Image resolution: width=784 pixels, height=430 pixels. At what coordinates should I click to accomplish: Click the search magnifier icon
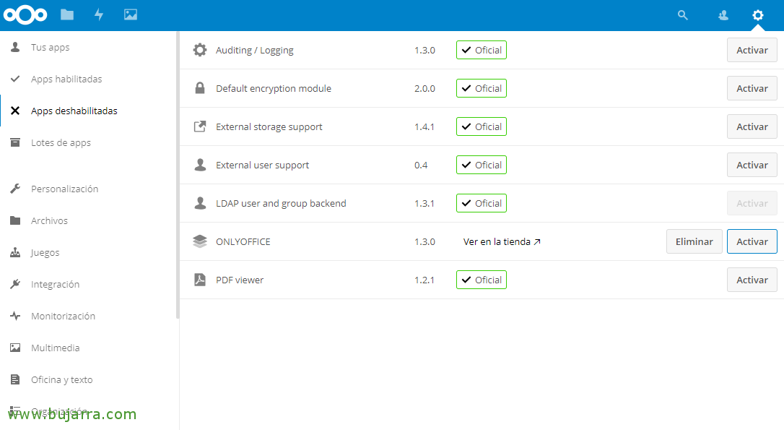[x=682, y=15]
